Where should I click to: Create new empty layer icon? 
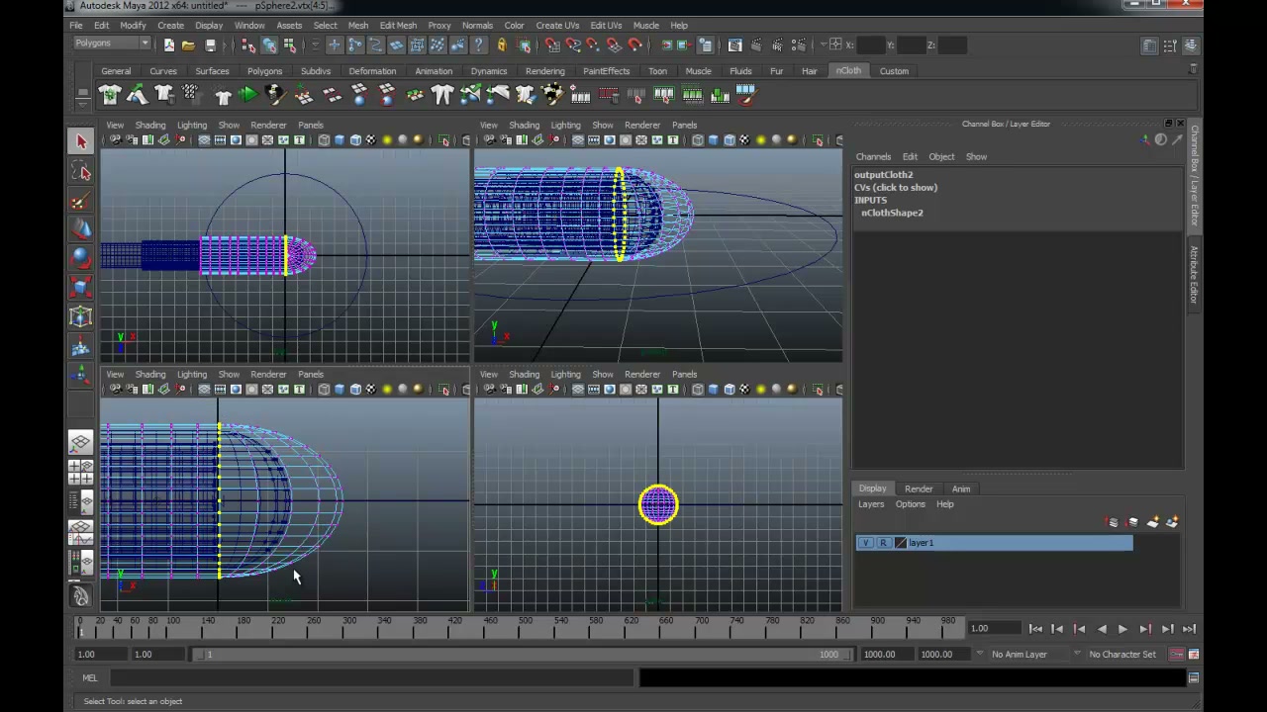tap(1153, 522)
